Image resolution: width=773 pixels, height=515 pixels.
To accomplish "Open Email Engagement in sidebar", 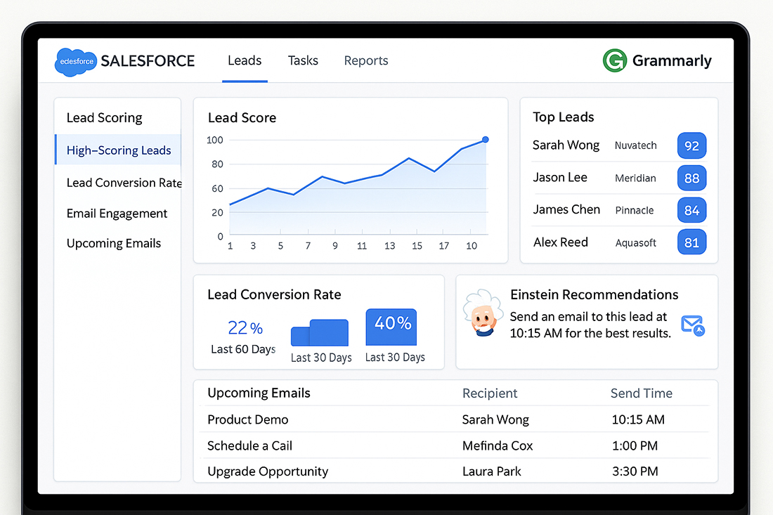I will 117,214.
